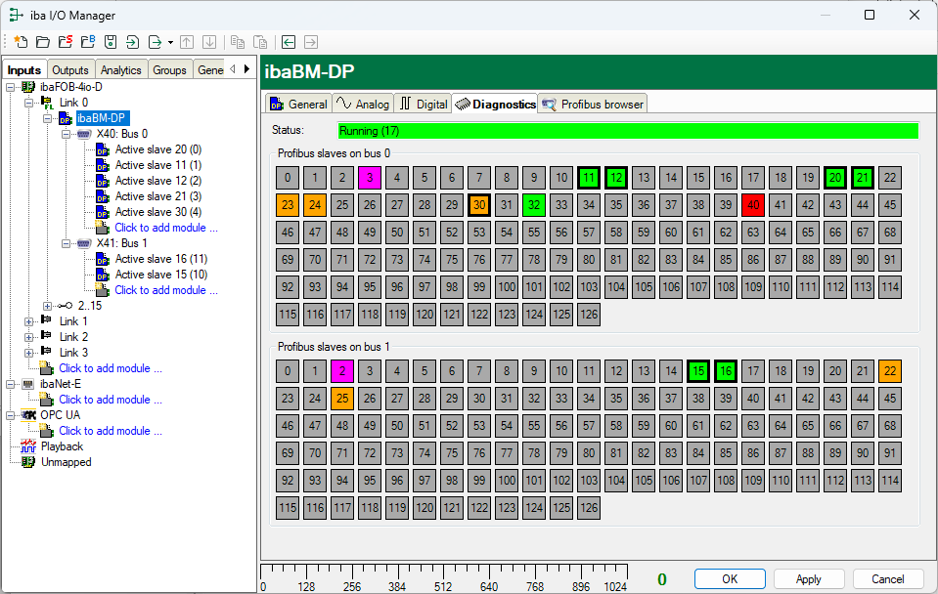Click add module link under OPC UA
Screen dimensions: 938x594
click(110, 431)
